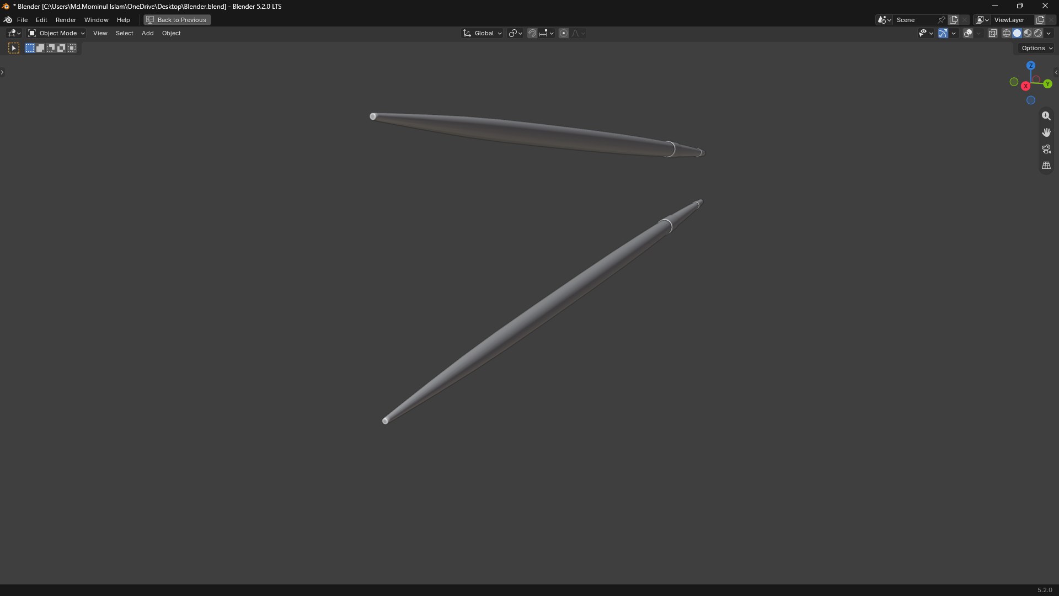Toggle snapping magnet
This screenshot has height=596, width=1059.
(532, 34)
